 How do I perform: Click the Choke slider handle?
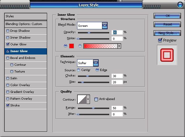87,76
